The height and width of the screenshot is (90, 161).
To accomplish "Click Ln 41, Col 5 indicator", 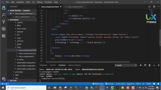I will tap(120, 84).
